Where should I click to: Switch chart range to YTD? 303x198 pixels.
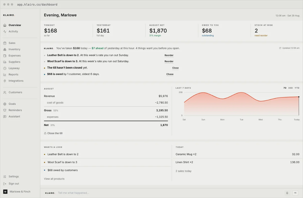pos(297,88)
